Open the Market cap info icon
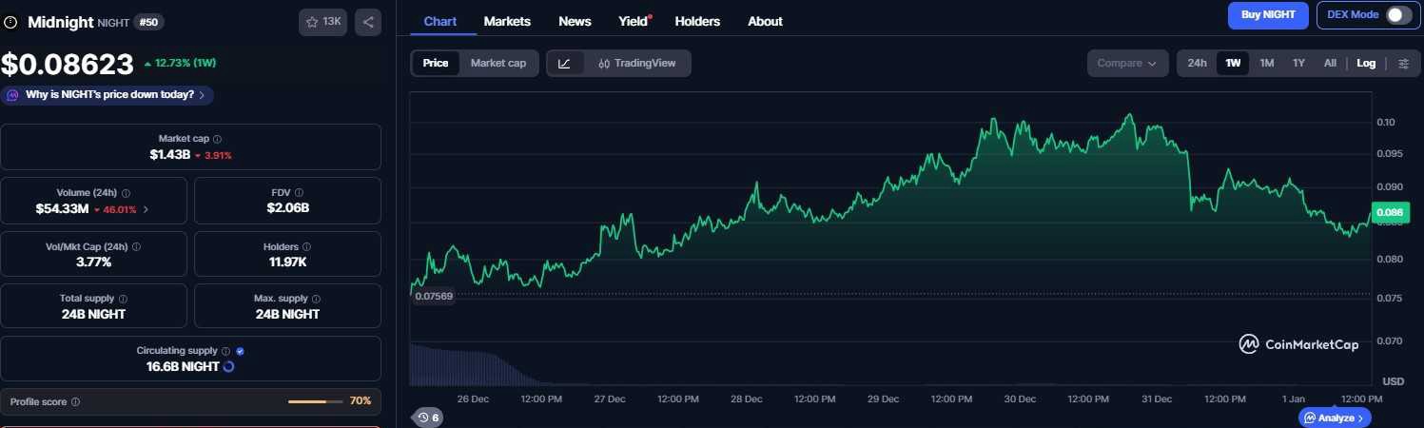Viewport: 1424px width, 428px height. click(217, 139)
